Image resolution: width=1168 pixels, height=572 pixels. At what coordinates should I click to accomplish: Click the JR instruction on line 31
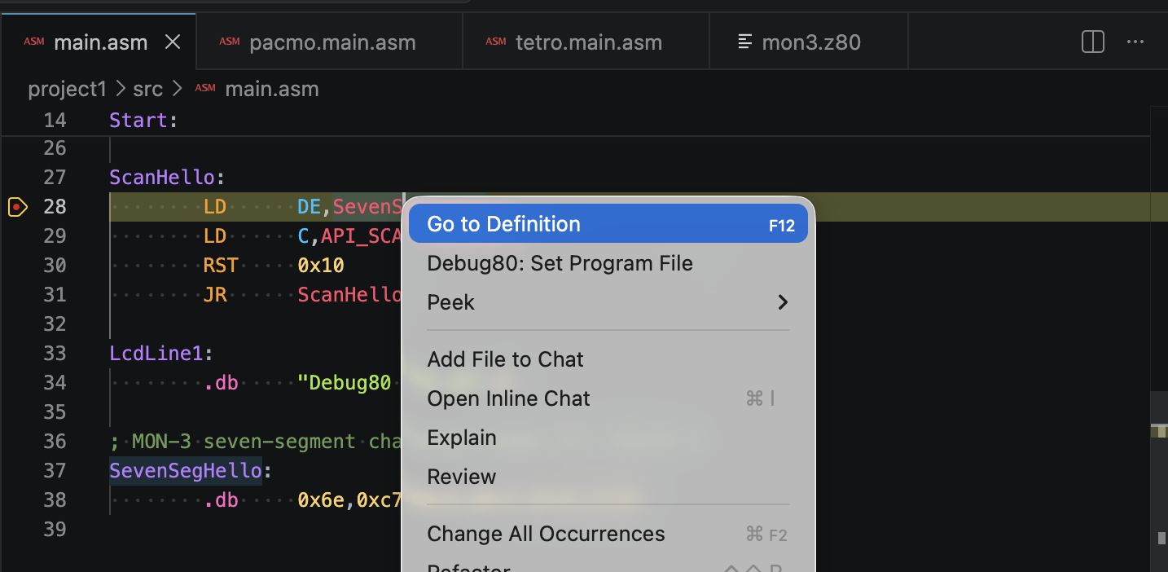click(x=215, y=295)
